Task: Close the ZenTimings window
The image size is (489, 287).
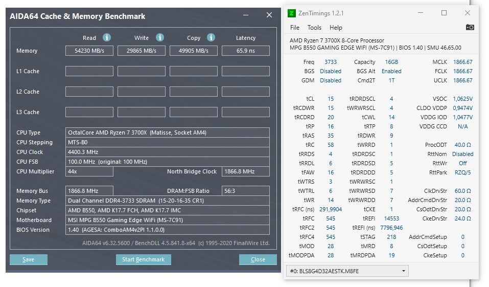Action: pos(467,13)
